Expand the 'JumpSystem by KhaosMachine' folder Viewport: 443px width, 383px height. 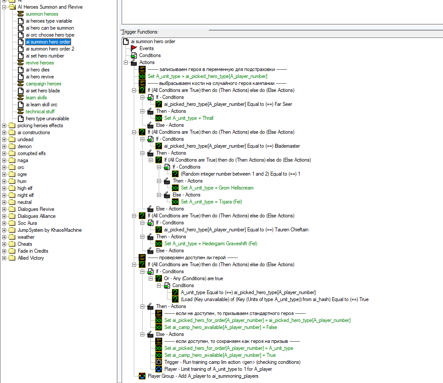[4, 230]
